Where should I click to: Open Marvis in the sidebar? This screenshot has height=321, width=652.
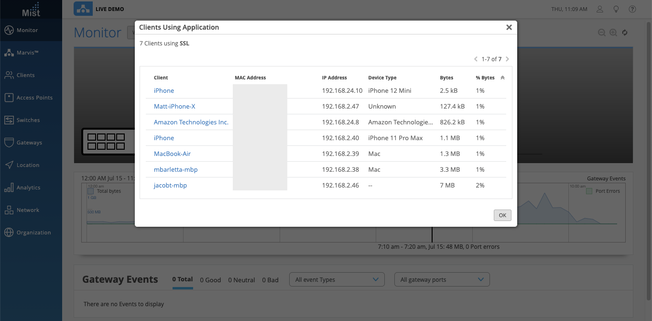tap(27, 53)
